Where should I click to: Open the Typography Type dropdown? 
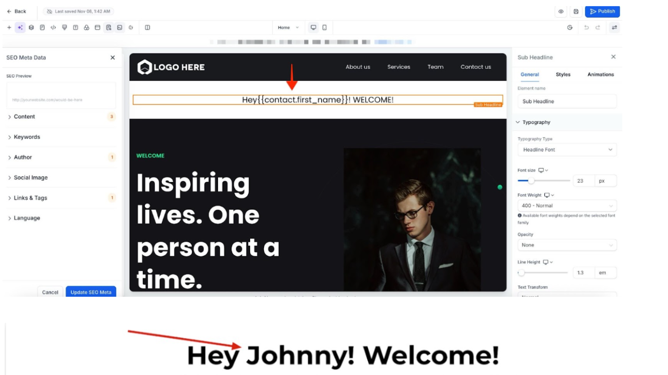pos(567,150)
